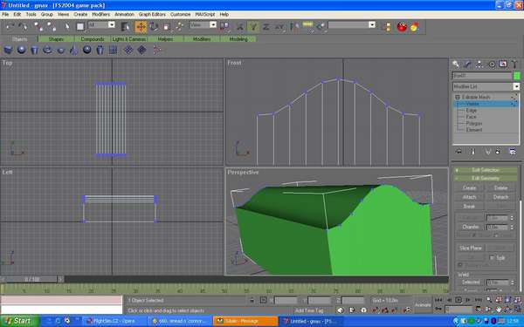The image size is (524, 327).
Task: Collapse the Editable Mesh tree node
Action: pos(458,97)
